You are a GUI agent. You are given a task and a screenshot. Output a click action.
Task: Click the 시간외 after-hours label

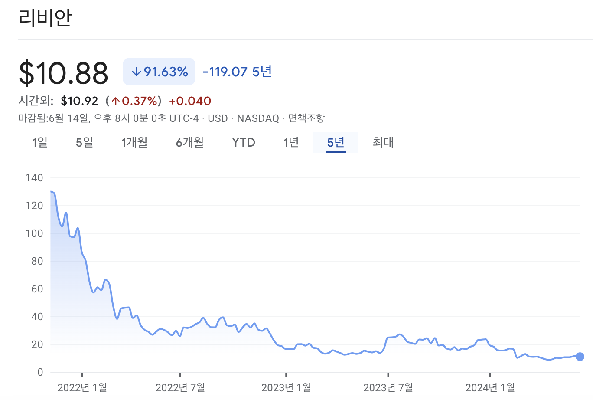[36, 101]
